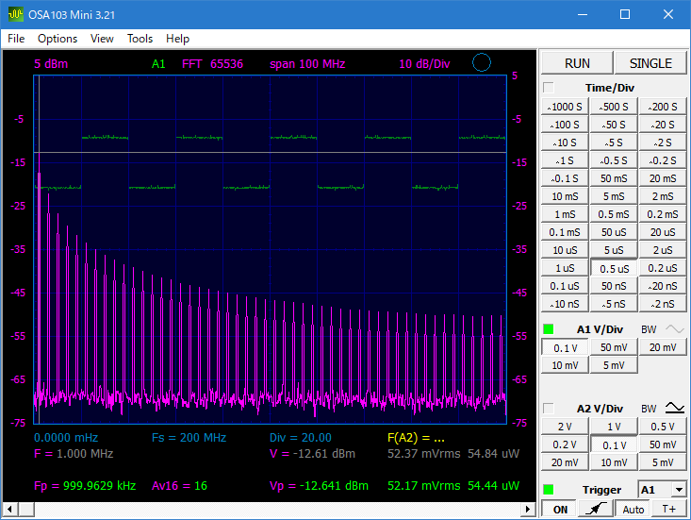The image size is (691, 520).
Task: Open the Help menu
Action: click(x=177, y=39)
